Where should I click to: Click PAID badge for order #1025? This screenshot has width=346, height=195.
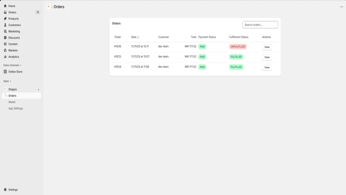click(202, 57)
